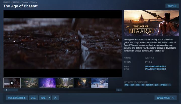View the snowy battle screenshot thumbnail
Screen dimensions: 181x104
(100, 83)
